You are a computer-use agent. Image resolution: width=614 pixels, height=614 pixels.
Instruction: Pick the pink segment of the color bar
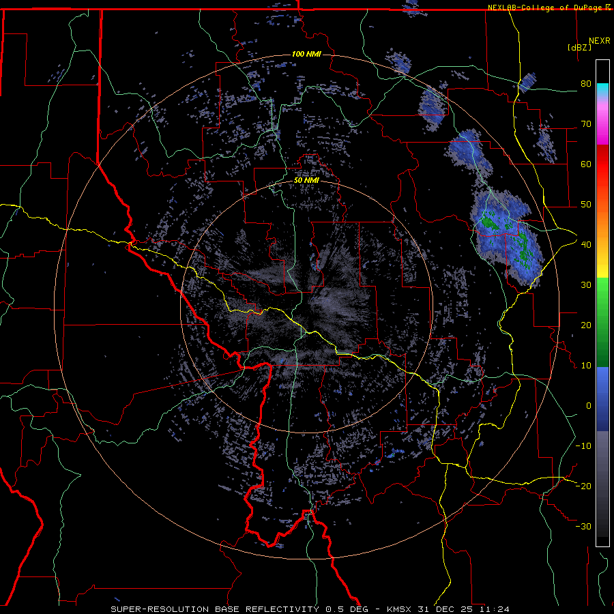click(x=602, y=122)
